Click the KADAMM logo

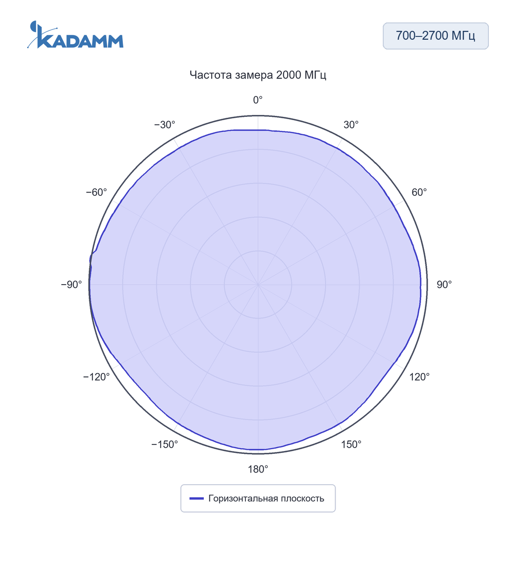click(75, 35)
